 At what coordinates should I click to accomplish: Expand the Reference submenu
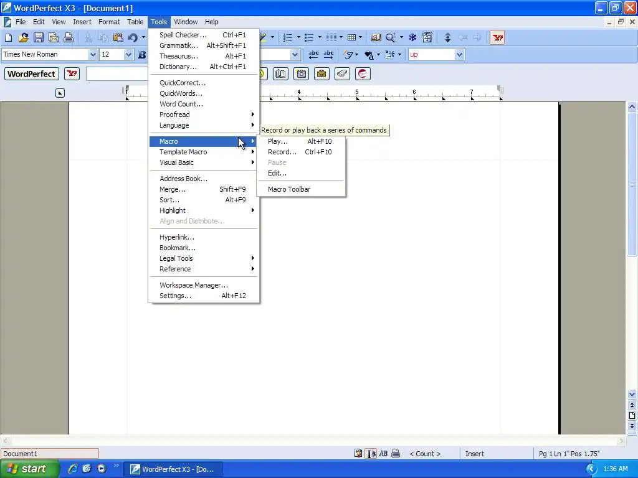[x=204, y=269]
